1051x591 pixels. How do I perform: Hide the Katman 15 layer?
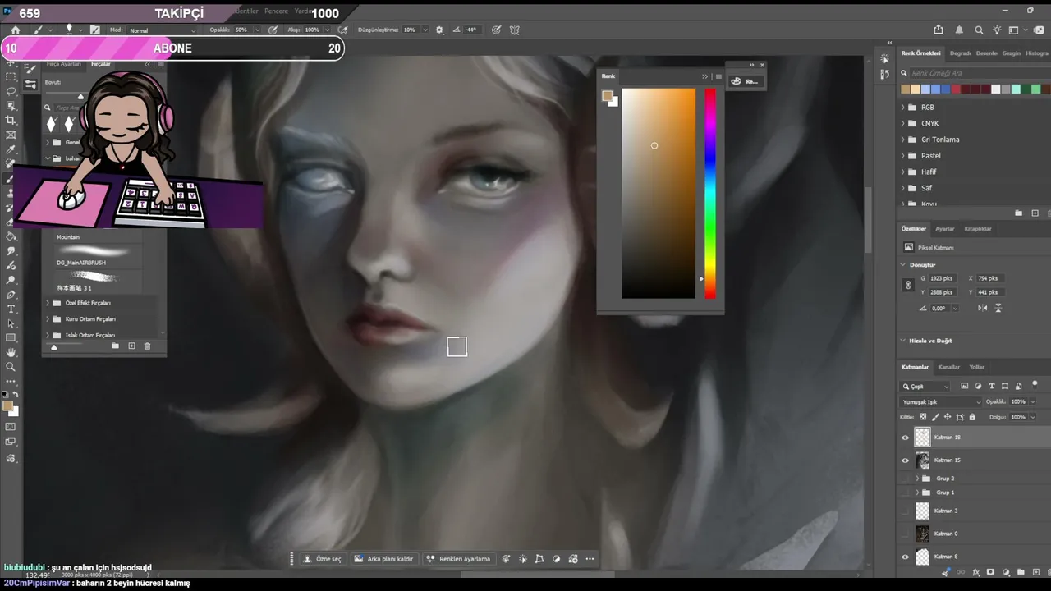pyautogui.click(x=906, y=460)
